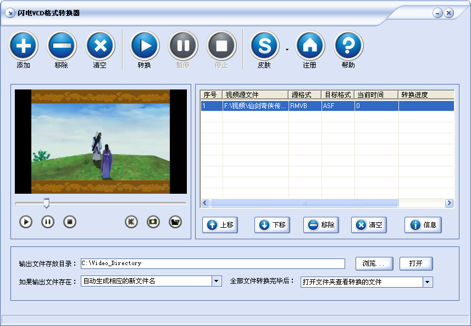Click the 停止 stop toolbar icon

[221, 46]
